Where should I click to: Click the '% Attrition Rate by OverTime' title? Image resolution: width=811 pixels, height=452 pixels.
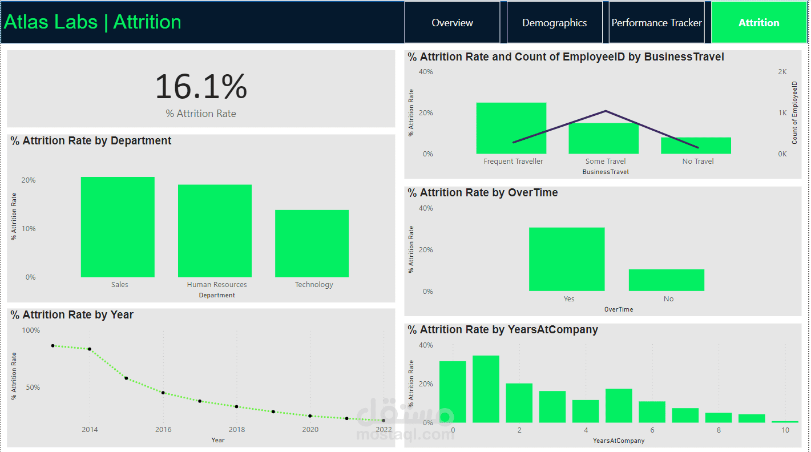coord(483,192)
